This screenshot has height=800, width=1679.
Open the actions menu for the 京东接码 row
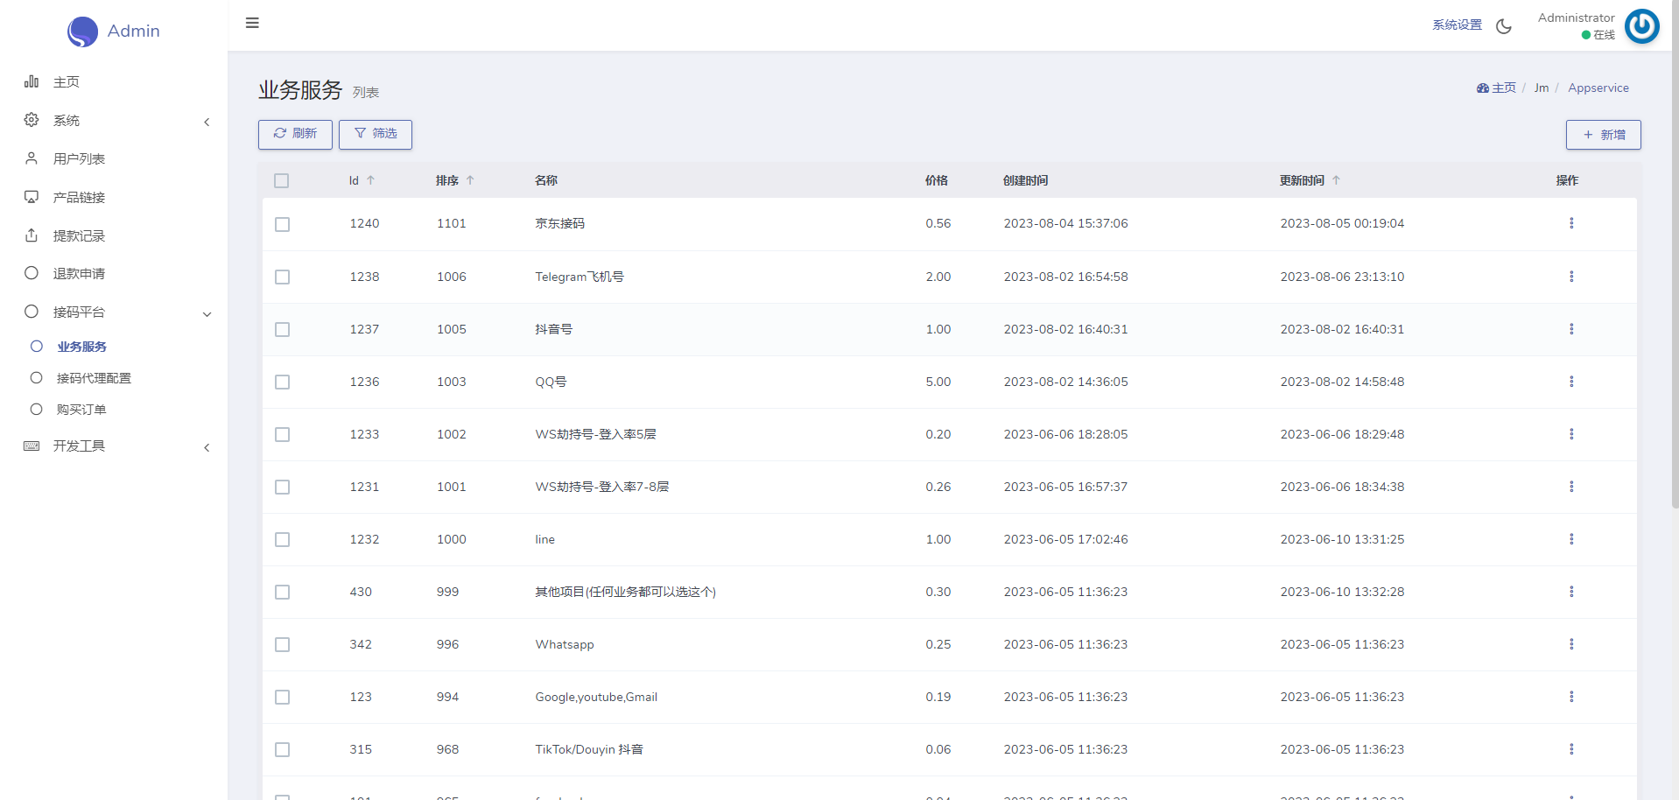click(1571, 223)
